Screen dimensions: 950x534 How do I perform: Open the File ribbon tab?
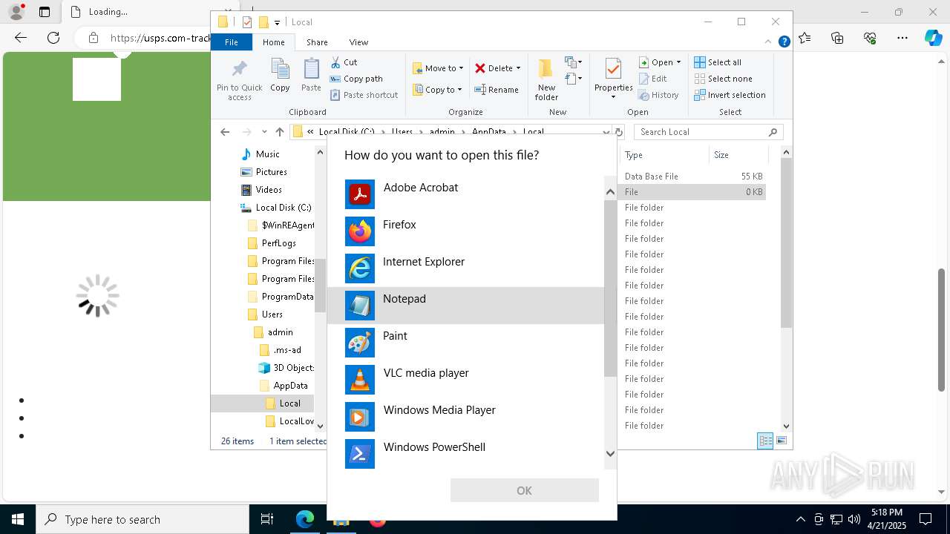click(232, 42)
